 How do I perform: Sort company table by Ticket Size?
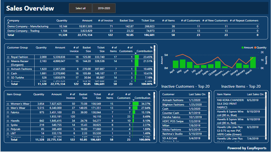click(148, 21)
